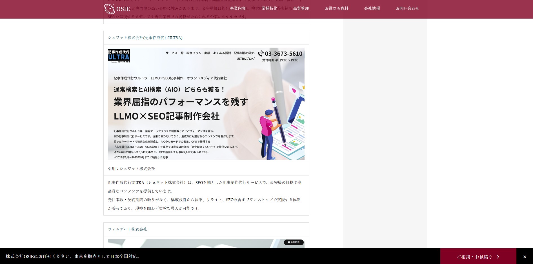The image size is (533, 264).
Task: Open ULTRAブログ from the ULTRA header
Action: tap(245, 59)
